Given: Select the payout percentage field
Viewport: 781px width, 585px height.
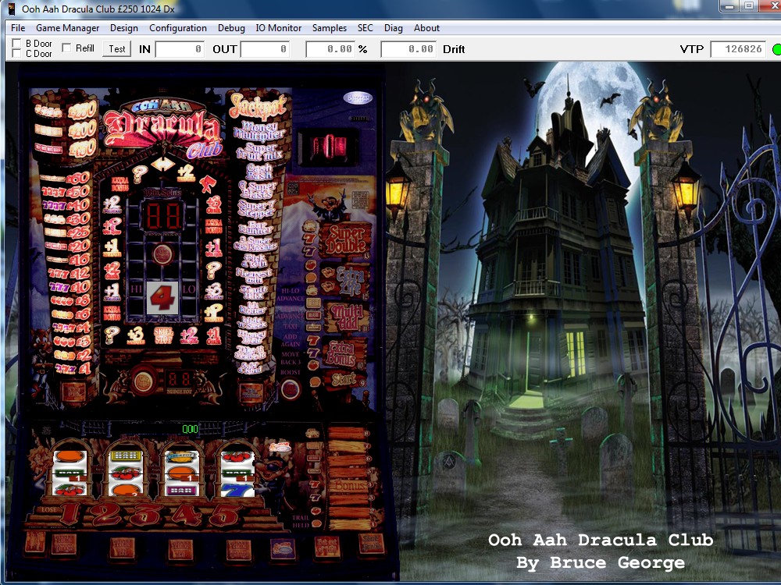Looking at the screenshot, I should (x=330, y=48).
